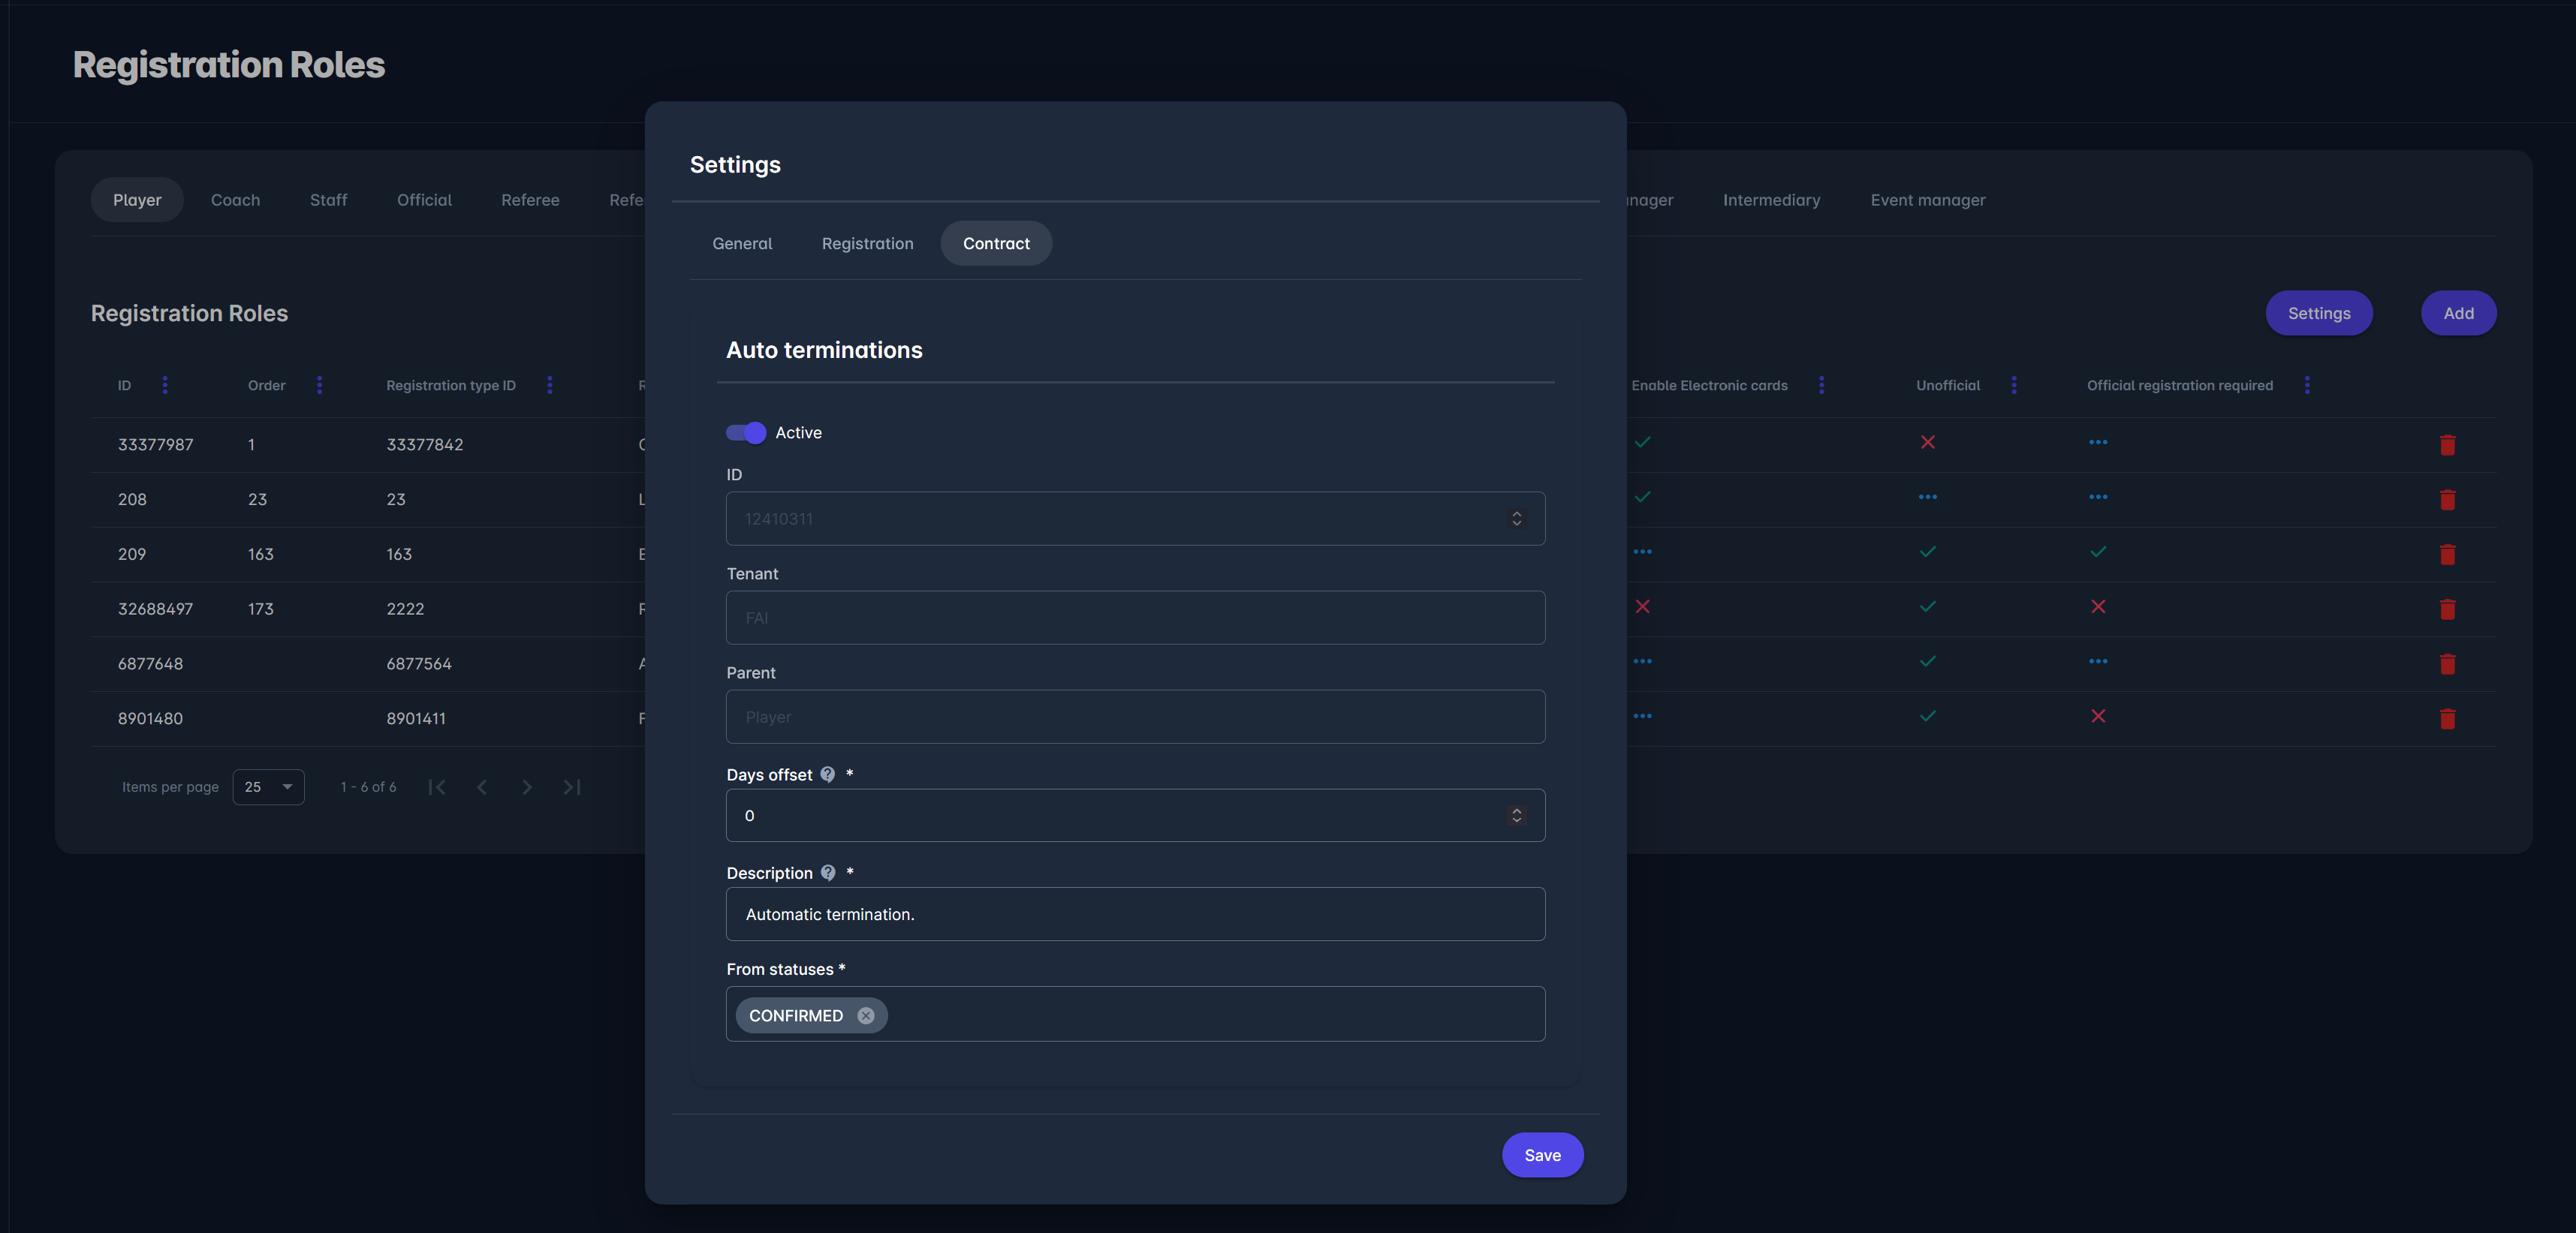Screen dimensions: 2576x1233
Task: Switch to Registration settings tab
Action: tap(867, 244)
